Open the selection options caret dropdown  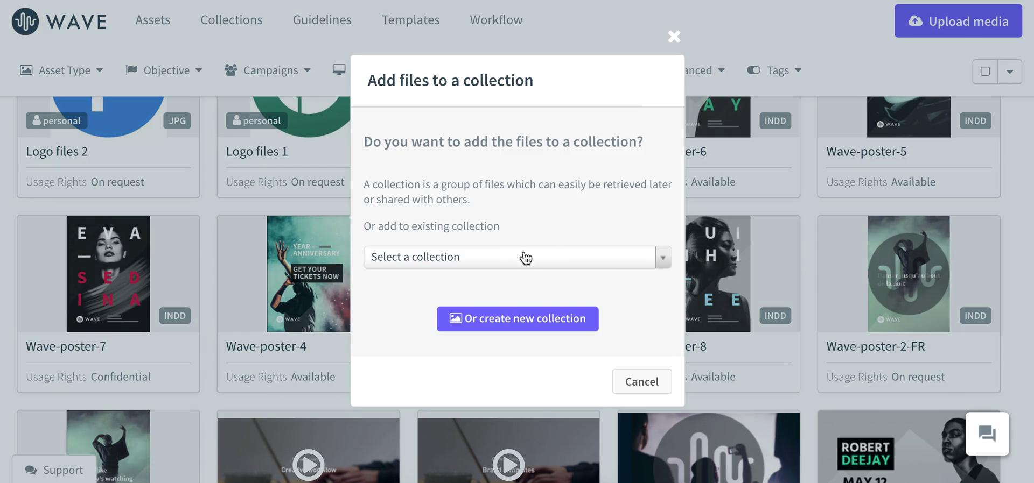[x=1010, y=71]
